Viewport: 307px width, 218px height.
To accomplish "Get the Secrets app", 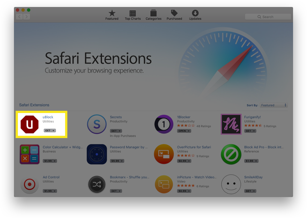I will click(114, 131).
